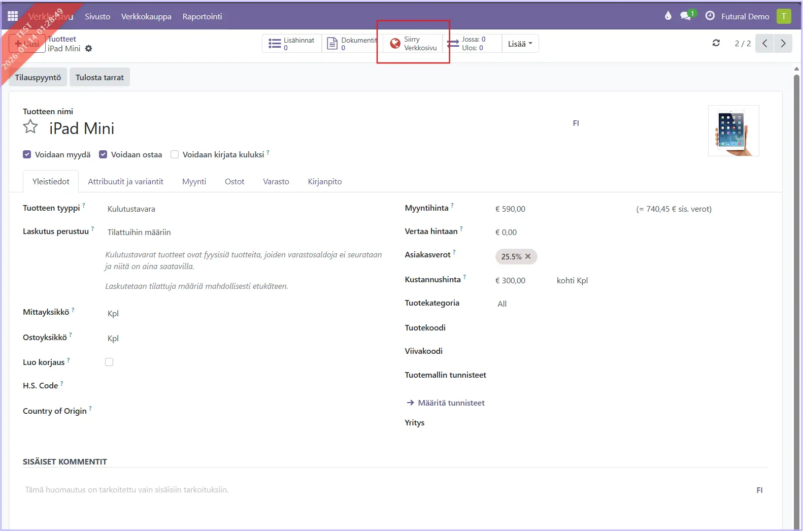Go to next record arrow

[x=783, y=43]
